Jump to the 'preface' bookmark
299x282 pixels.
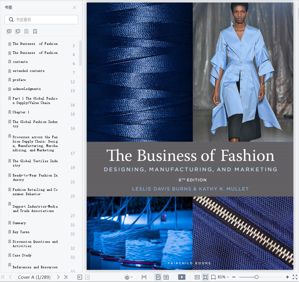tap(19, 80)
